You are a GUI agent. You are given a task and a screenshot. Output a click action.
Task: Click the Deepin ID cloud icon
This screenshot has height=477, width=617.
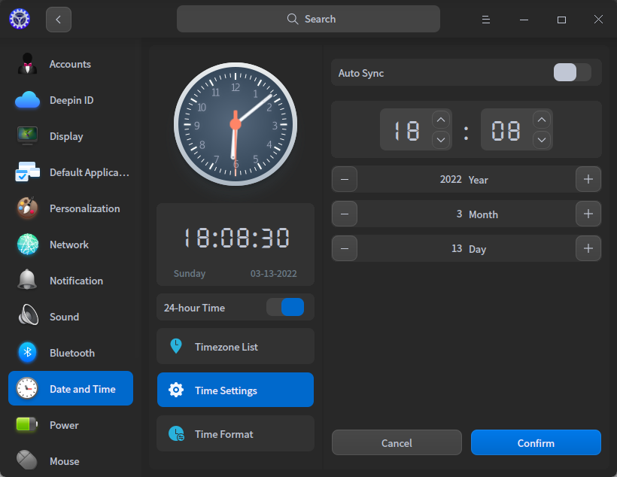tap(28, 100)
